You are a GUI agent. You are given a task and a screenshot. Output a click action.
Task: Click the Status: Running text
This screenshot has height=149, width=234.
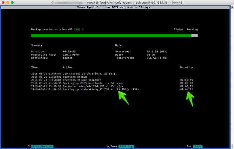click(186, 29)
